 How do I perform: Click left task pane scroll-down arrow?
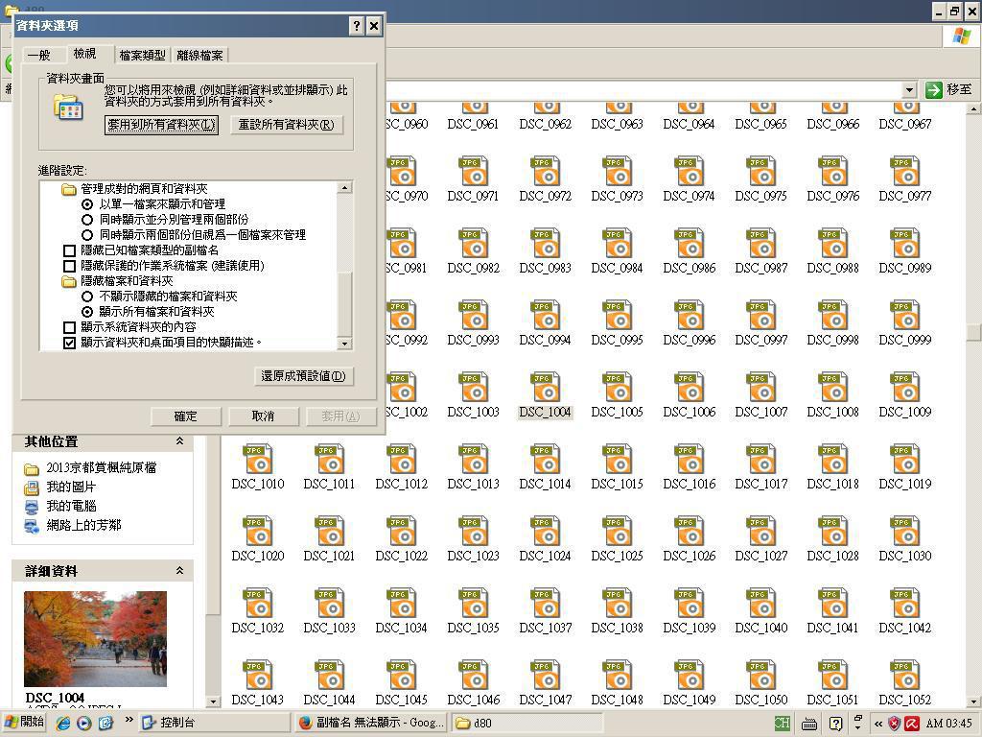coord(213,701)
